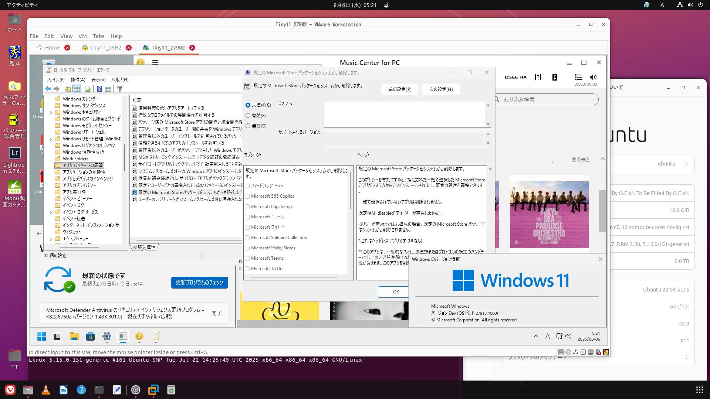Click OK in the policy setting dialog
This screenshot has width=710, height=399.
pyautogui.click(x=394, y=292)
